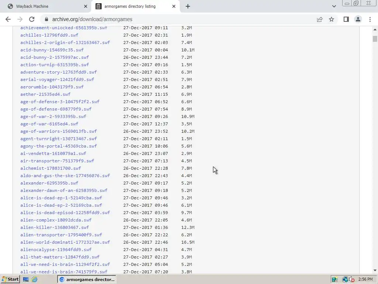Click the scrollbar up arrow

click(375, 30)
